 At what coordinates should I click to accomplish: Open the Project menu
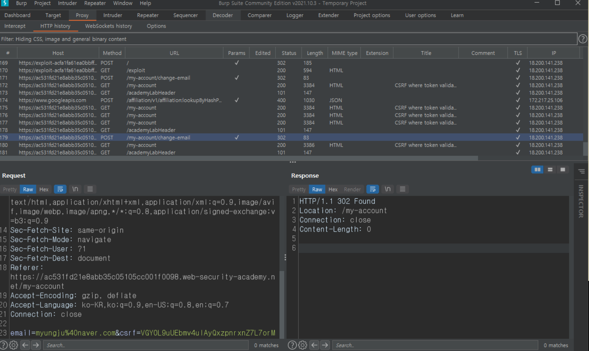click(42, 3)
